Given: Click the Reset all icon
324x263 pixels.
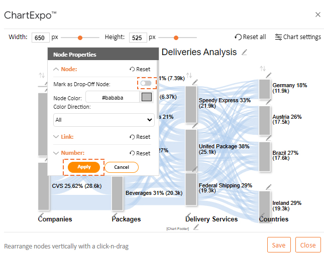Looking at the screenshot, I should point(238,37).
